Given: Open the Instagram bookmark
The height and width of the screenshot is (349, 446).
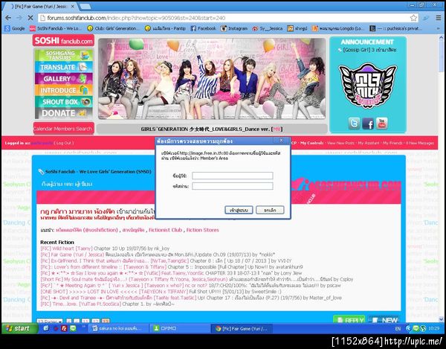Looking at the screenshot, I should (x=234, y=28).
